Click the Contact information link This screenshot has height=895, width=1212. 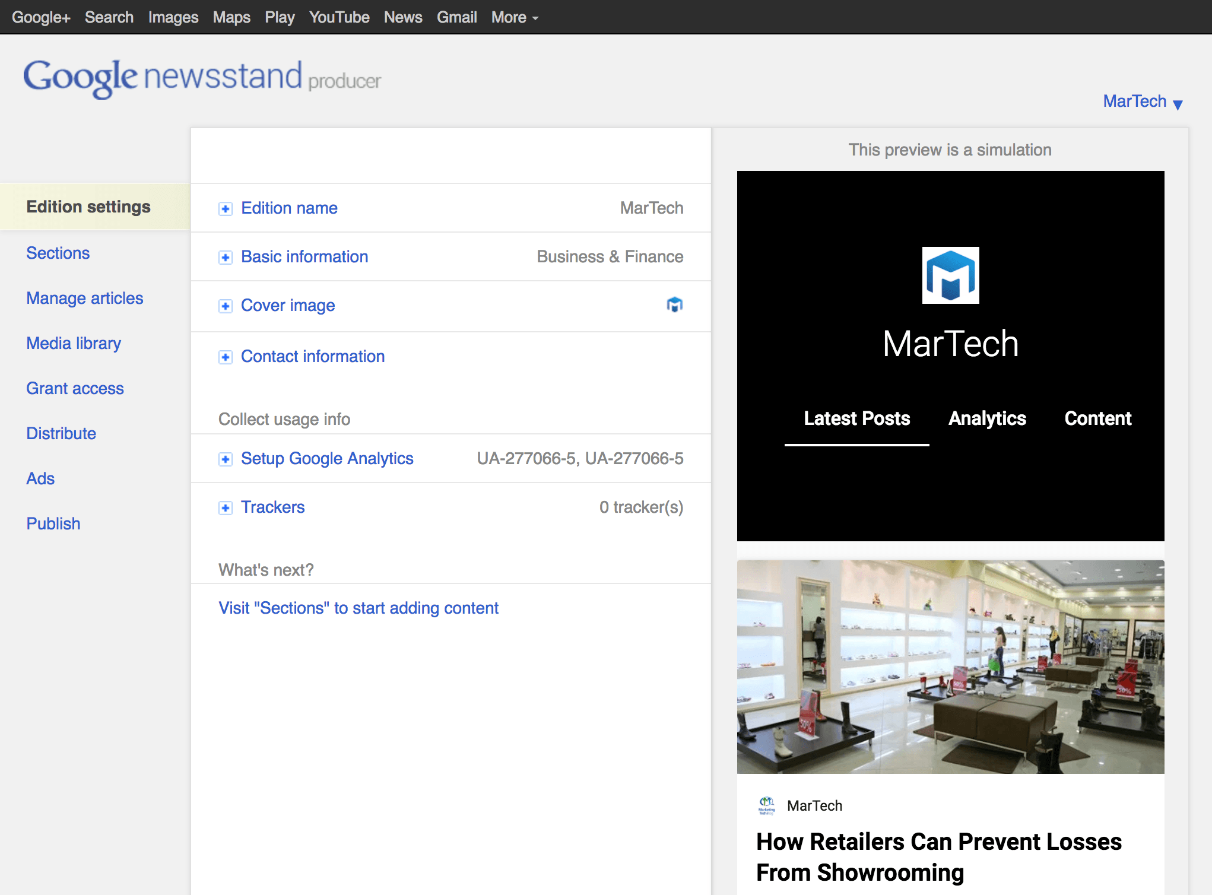tap(313, 356)
